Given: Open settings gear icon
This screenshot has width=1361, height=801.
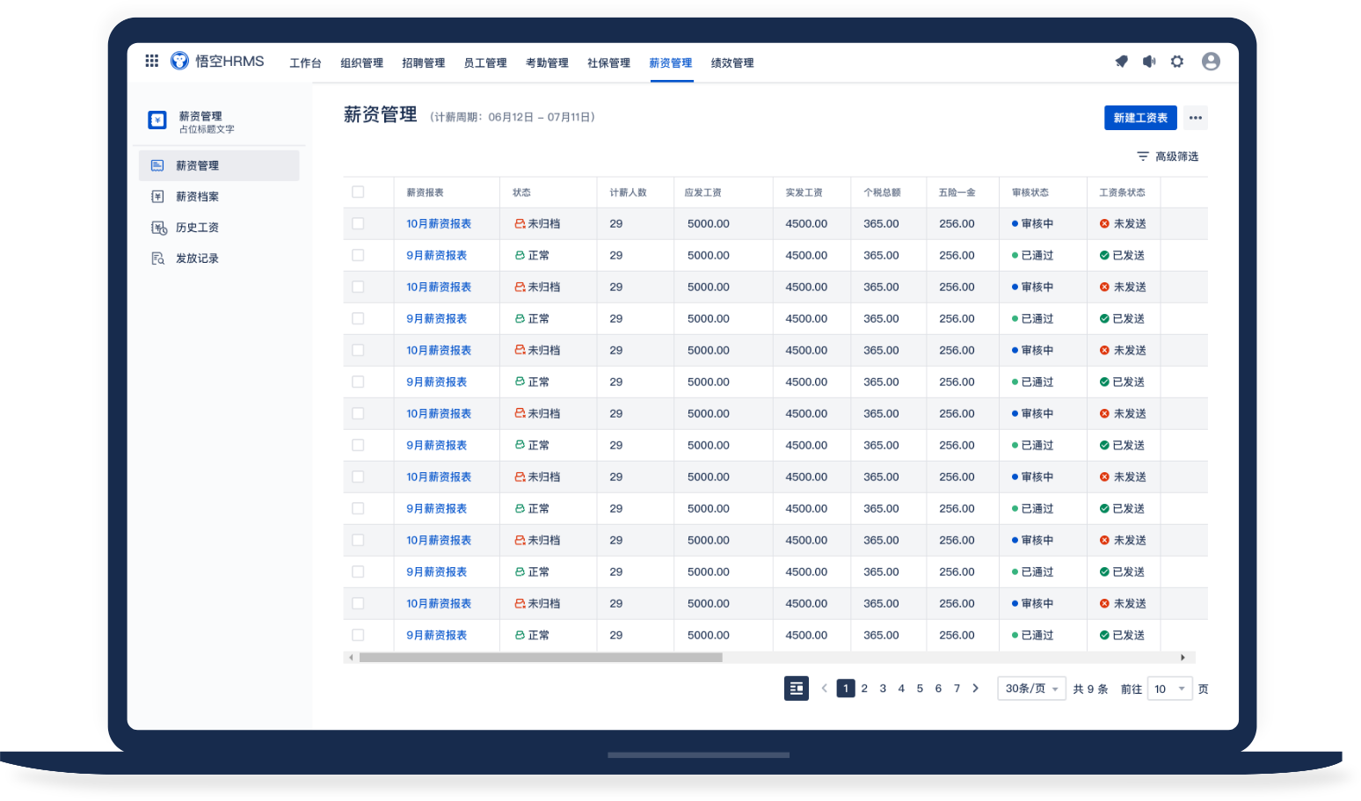Looking at the screenshot, I should point(1177,62).
